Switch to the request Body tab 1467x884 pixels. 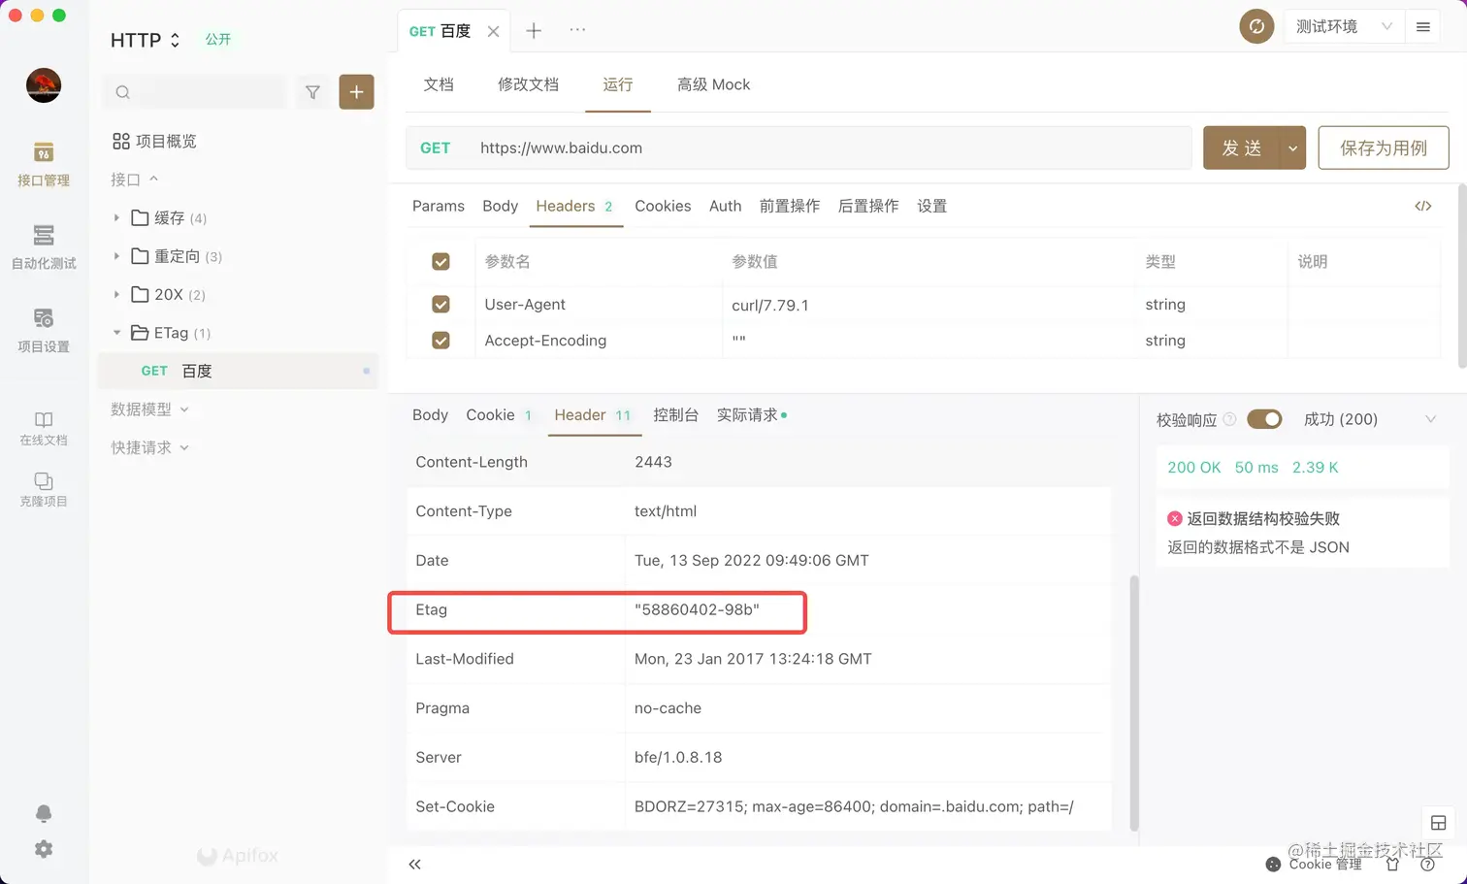coord(500,206)
